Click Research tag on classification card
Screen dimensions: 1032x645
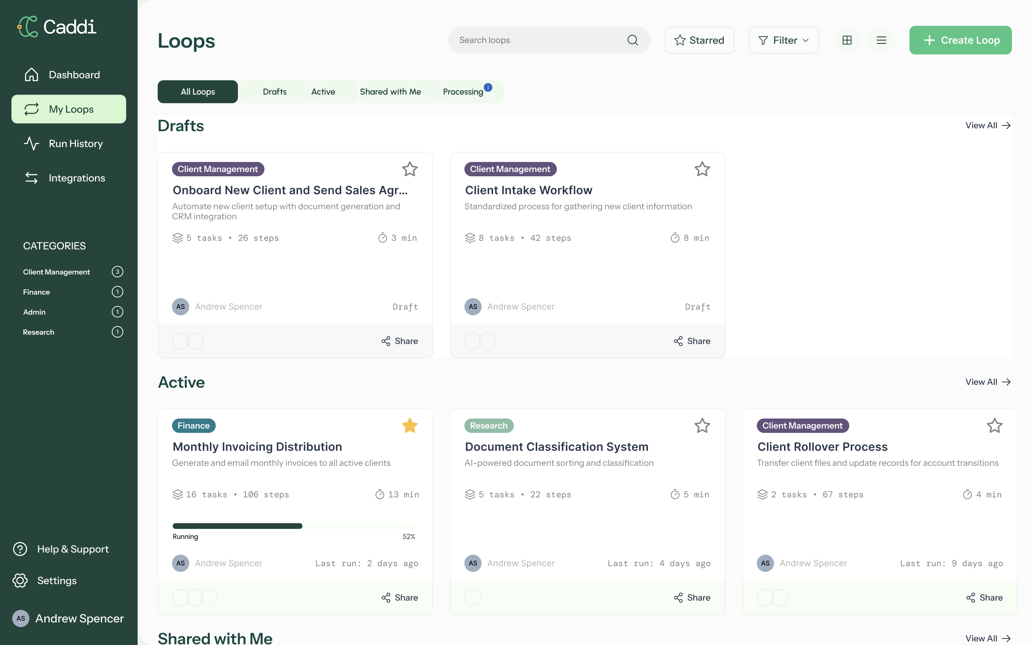(x=489, y=425)
